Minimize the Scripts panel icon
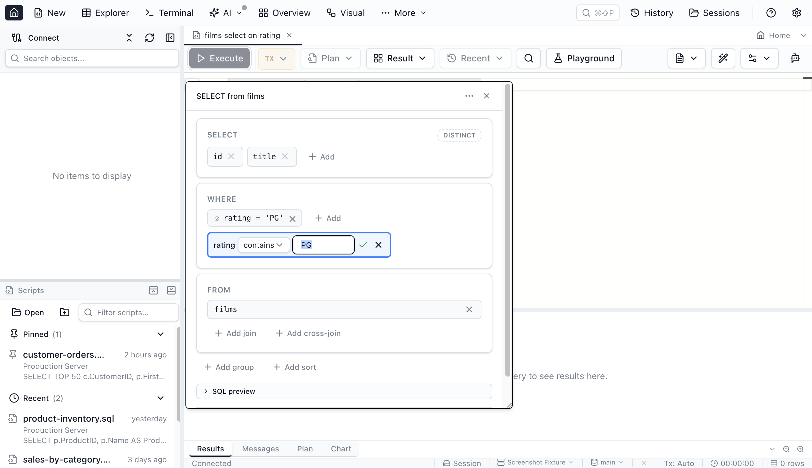Screen dimensions: 812x468 pyautogui.click(x=171, y=290)
